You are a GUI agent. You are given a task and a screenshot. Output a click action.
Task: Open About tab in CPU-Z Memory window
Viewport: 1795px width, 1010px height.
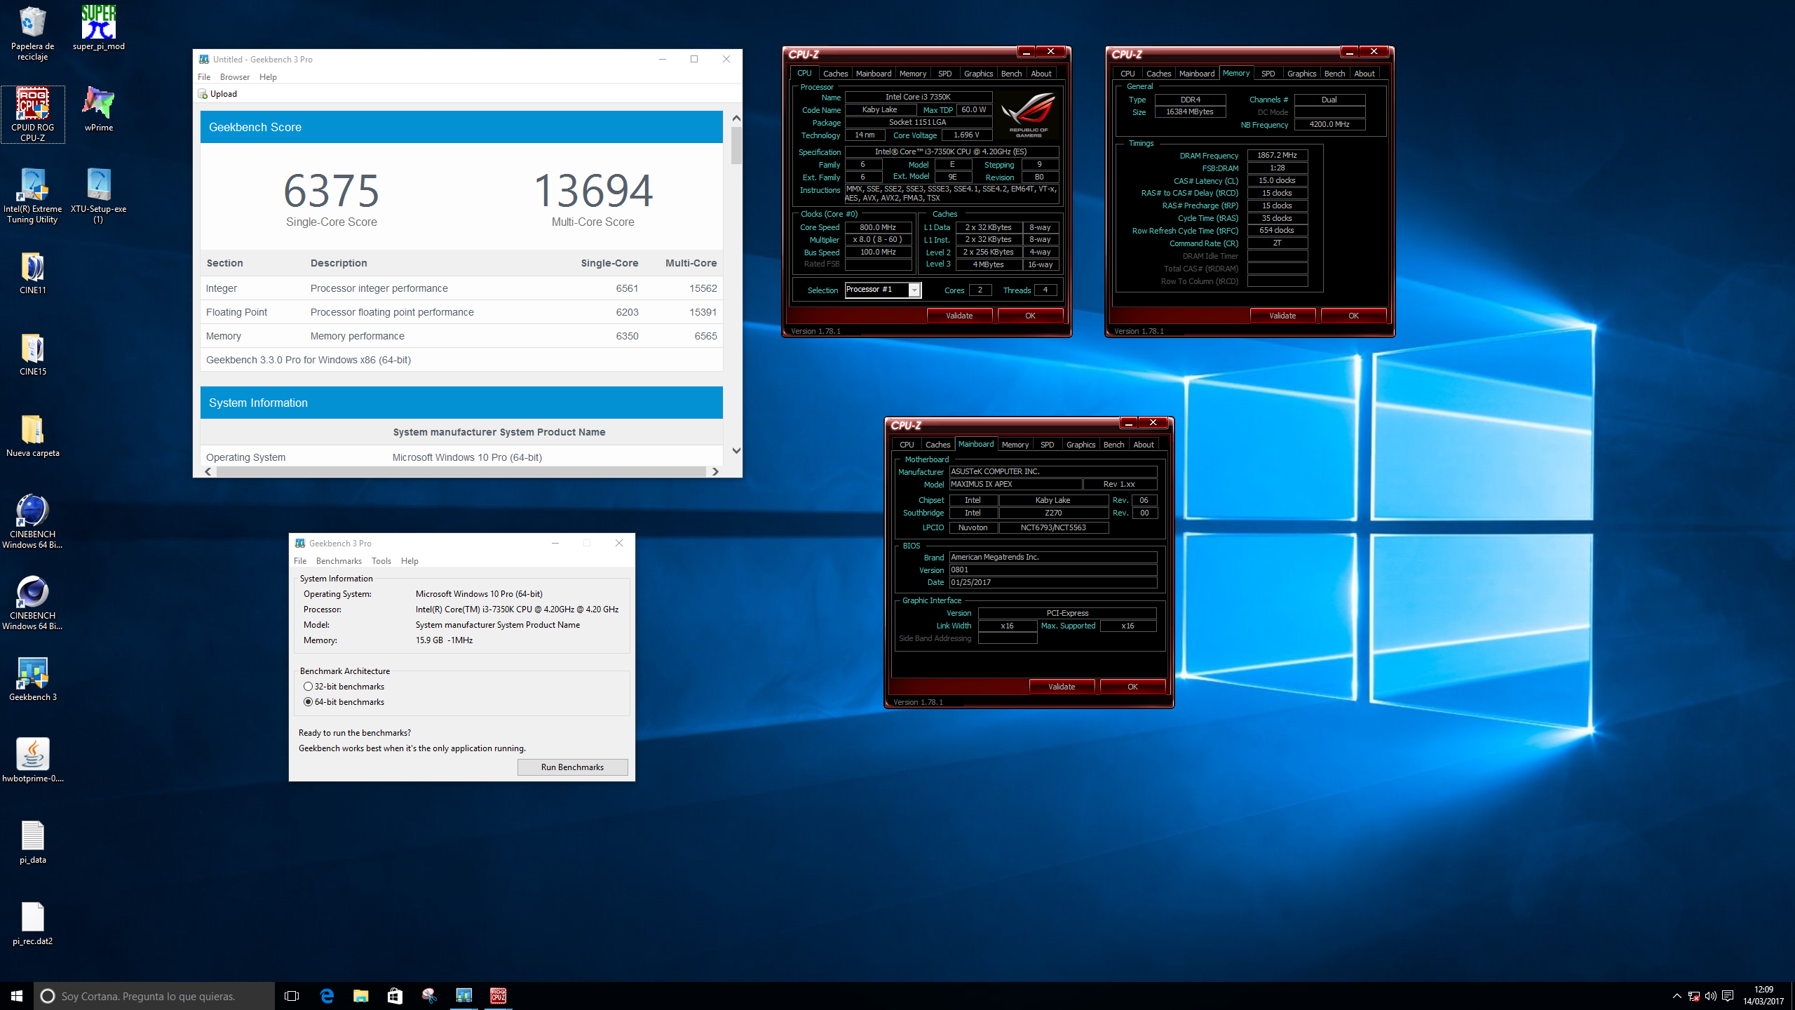click(x=1364, y=74)
